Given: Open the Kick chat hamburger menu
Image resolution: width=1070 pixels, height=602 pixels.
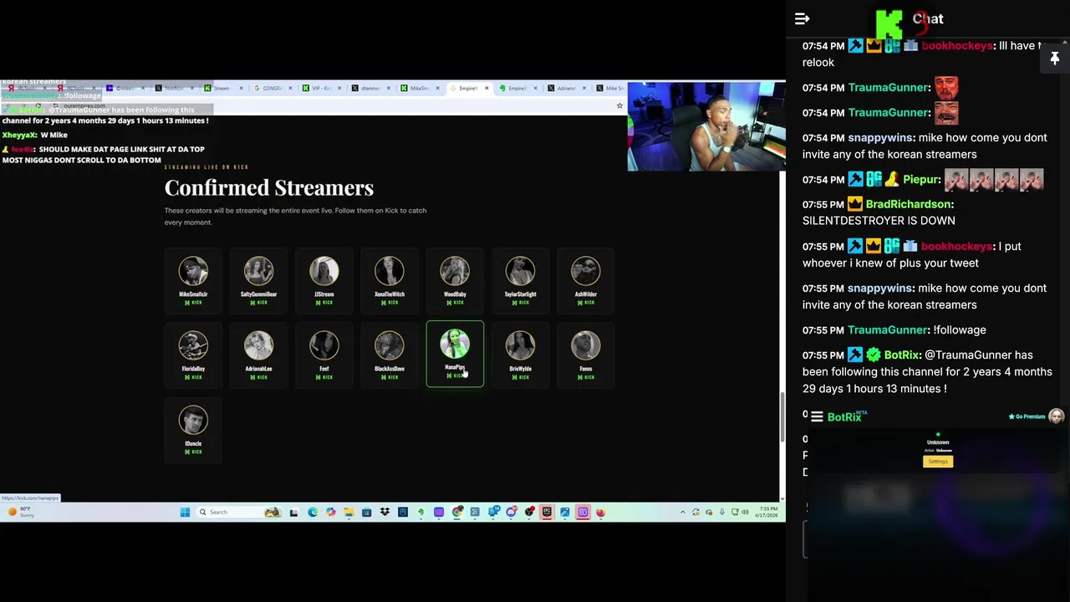Looking at the screenshot, I should 802,18.
